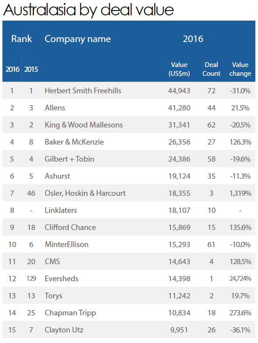Select Clayton Utz deal value 9,951
The height and width of the screenshot is (343, 258).
click(x=179, y=330)
